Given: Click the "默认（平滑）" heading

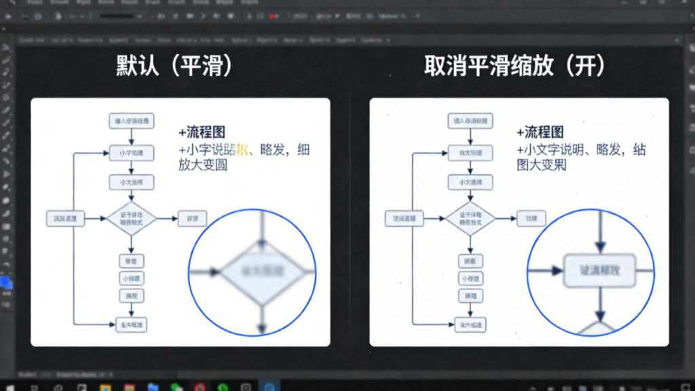Looking at the screenshot, I should pyautogui.click(x=174, y=66).
